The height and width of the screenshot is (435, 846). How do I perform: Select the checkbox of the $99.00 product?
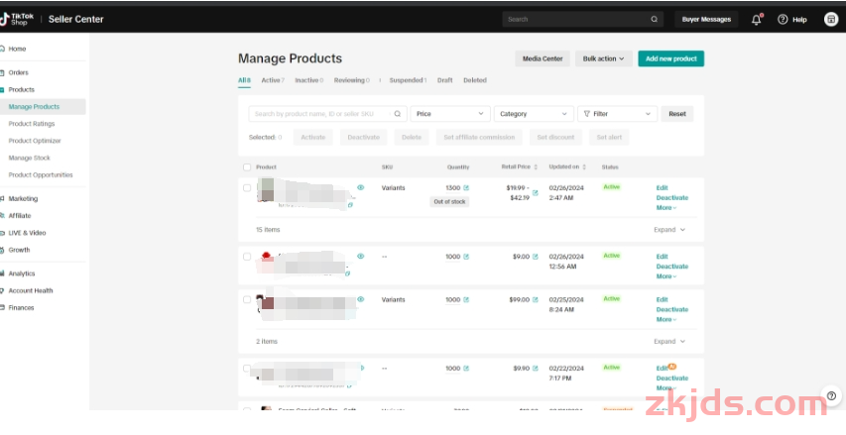(x=247, y=299)
